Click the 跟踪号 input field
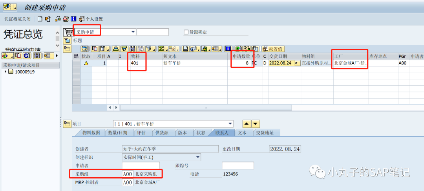 coord(238,165)
